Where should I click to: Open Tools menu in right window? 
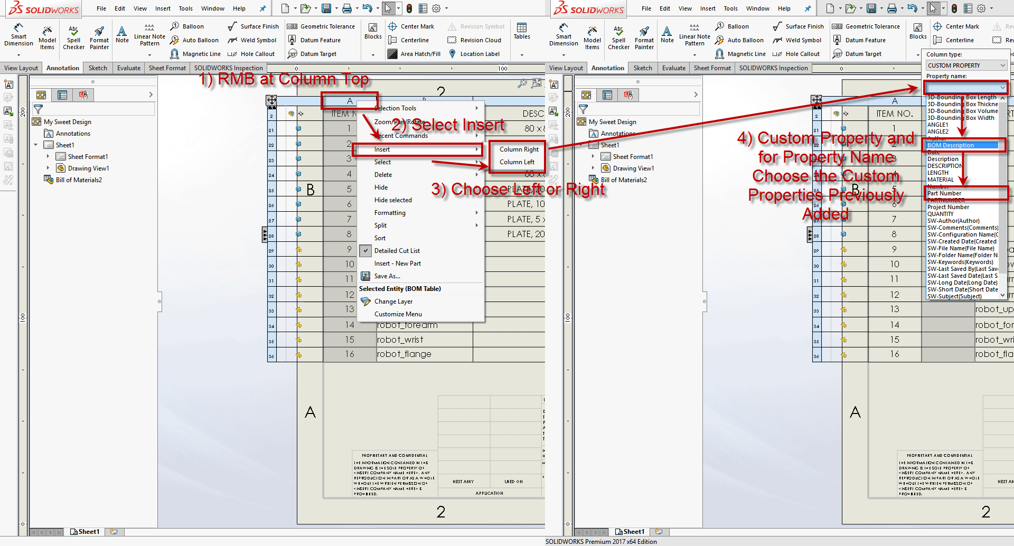tap(730, 8)
